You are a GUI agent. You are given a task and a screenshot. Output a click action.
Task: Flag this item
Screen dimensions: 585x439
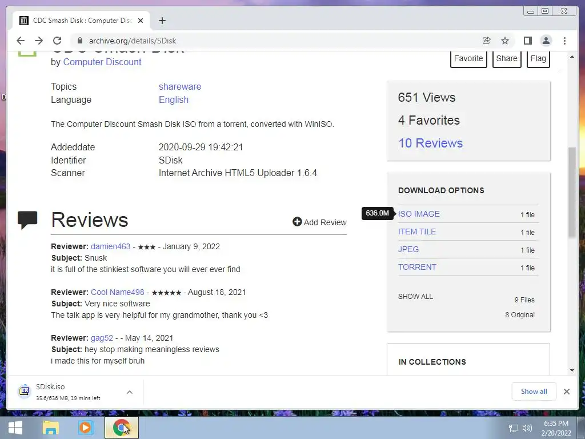tap(538, 59)
